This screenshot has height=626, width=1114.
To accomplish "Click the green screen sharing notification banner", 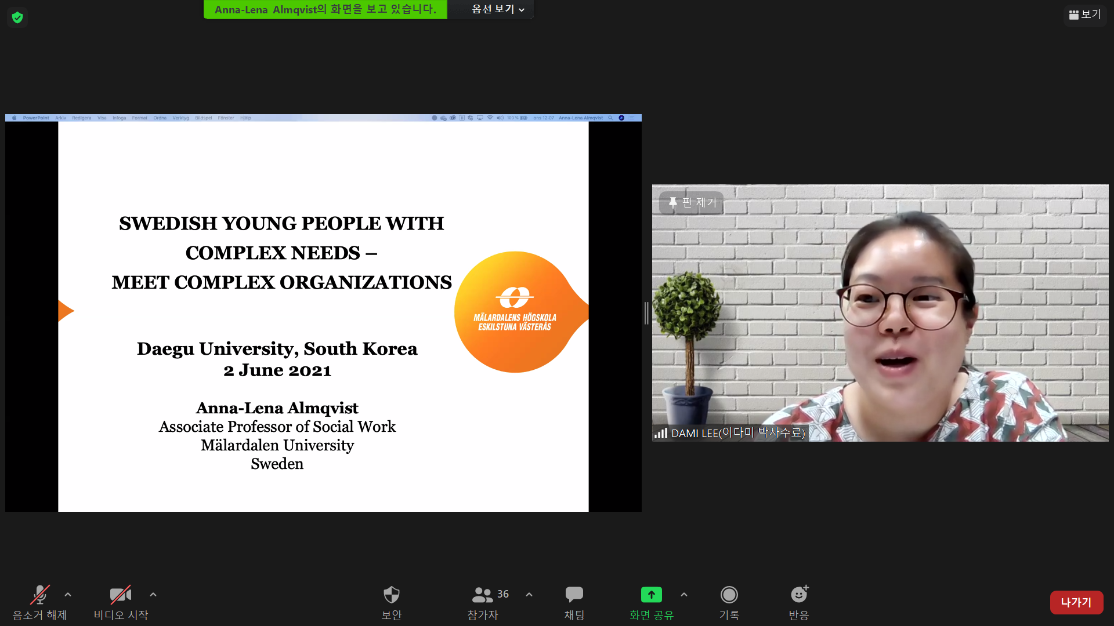I will [325, 9].
